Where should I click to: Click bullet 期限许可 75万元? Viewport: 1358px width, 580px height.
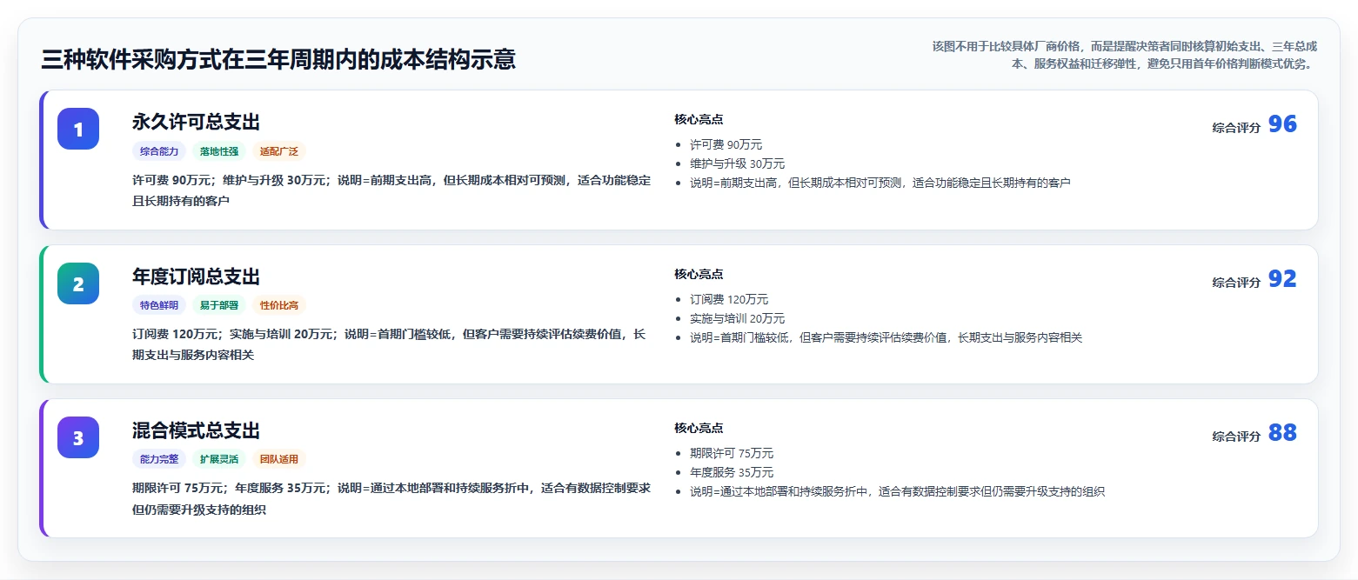tap(732, 453)
